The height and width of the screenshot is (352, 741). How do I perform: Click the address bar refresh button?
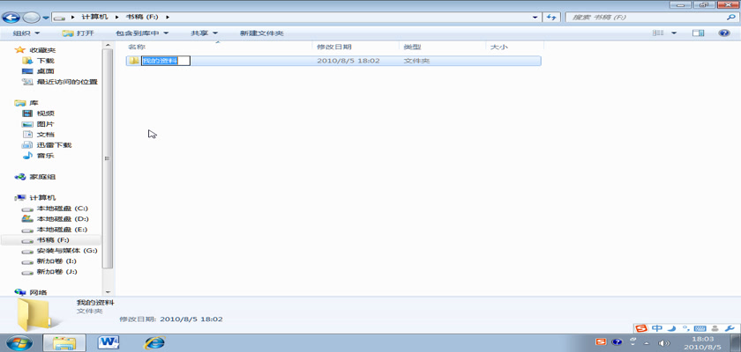pyautogui.click(x=551, y=17)
